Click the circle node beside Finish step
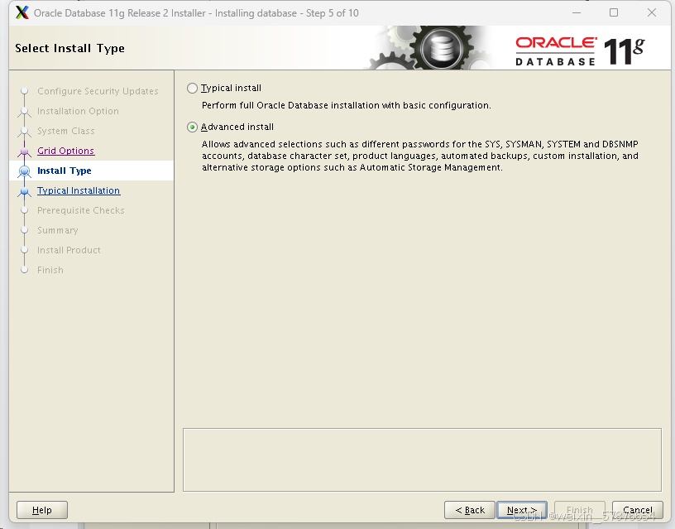The width and height of the screenshot is (675, 529). (x=25, y=270)
